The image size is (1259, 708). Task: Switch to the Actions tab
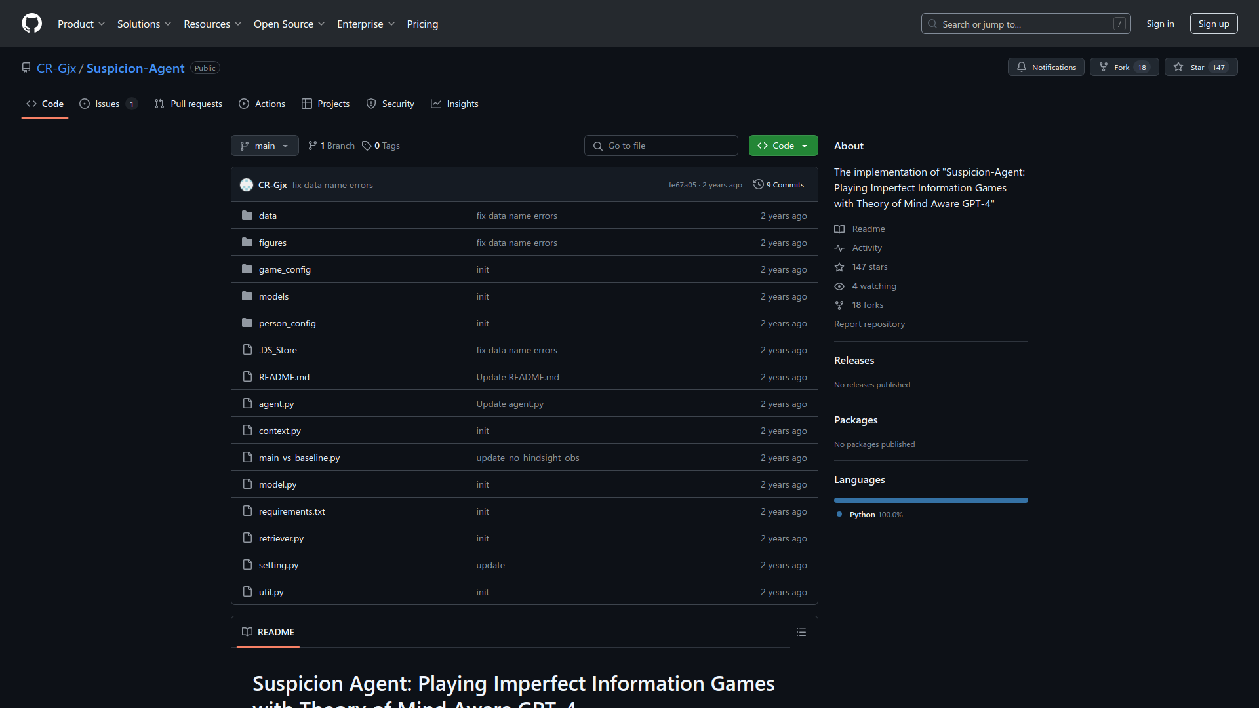point(262,104)
